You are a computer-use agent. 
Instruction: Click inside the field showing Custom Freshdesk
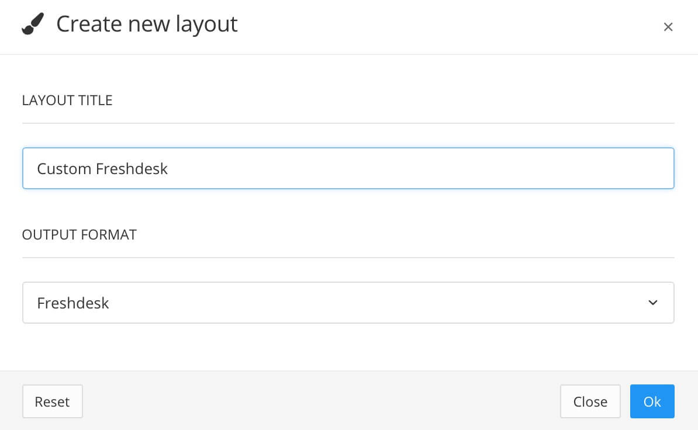[x=348, y=168]
